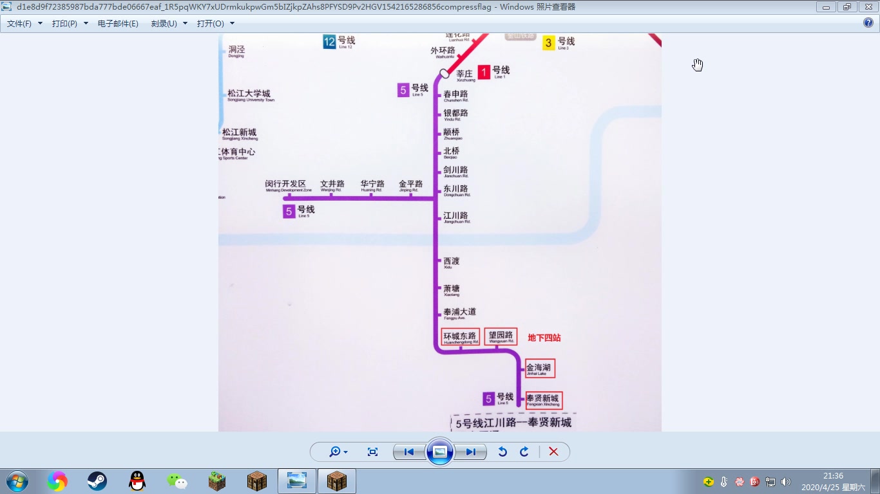The image size is (880, 494).
Task: Click the 江川路 station label
Action: pyautogui.click(x=456, y=217)
